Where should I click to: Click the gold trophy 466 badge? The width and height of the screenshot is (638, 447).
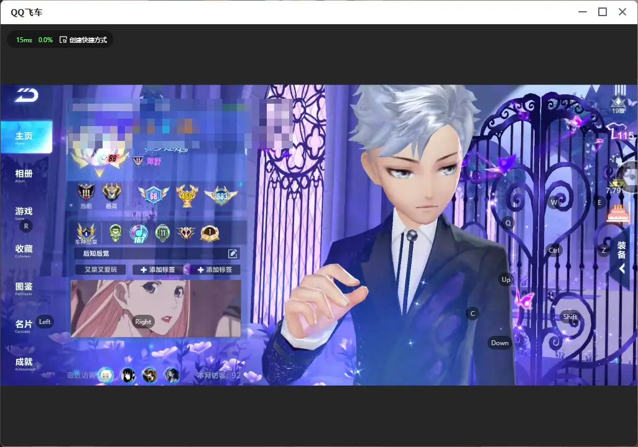pos(187,196)
